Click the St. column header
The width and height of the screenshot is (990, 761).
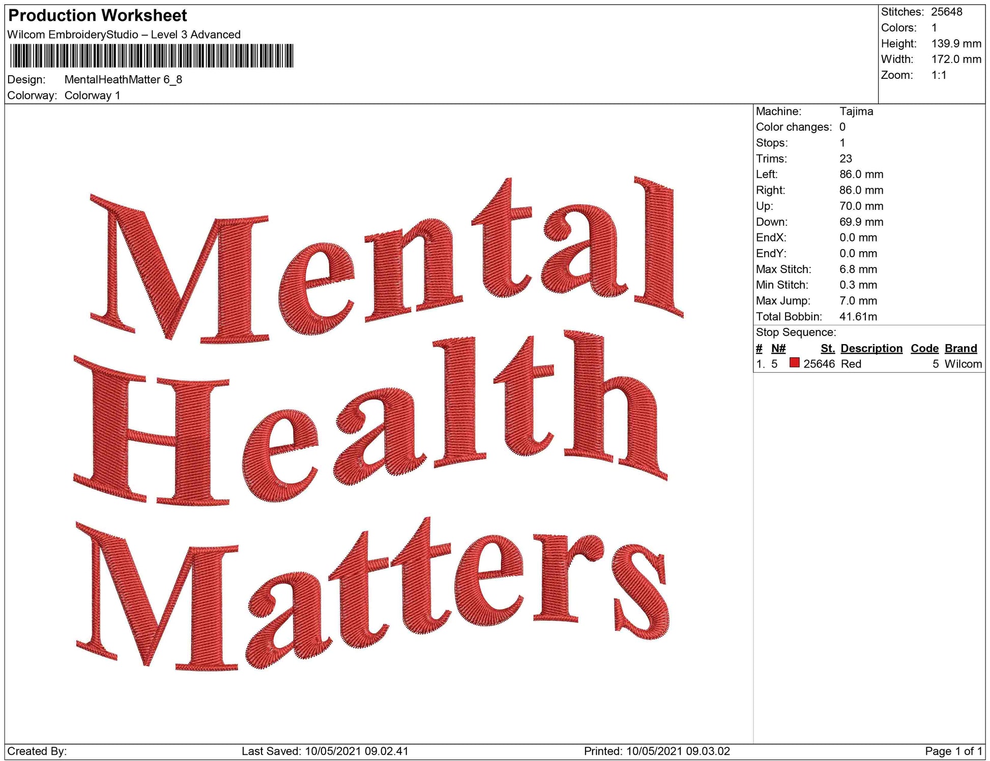point(827,348)
